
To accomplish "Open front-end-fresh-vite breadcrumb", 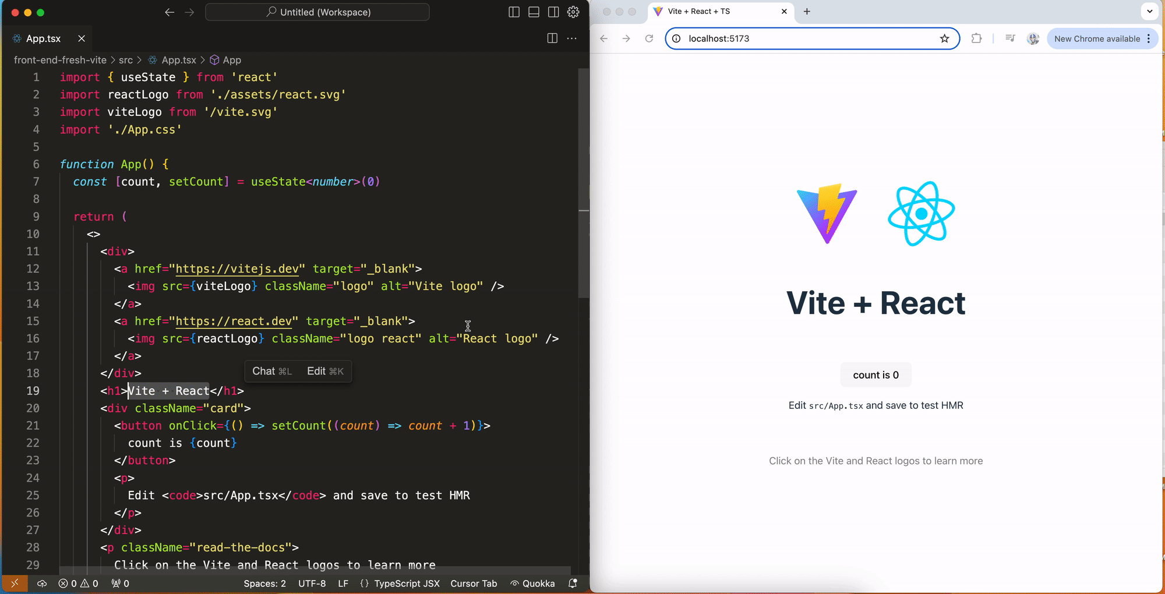I will (x=60, y=60).
